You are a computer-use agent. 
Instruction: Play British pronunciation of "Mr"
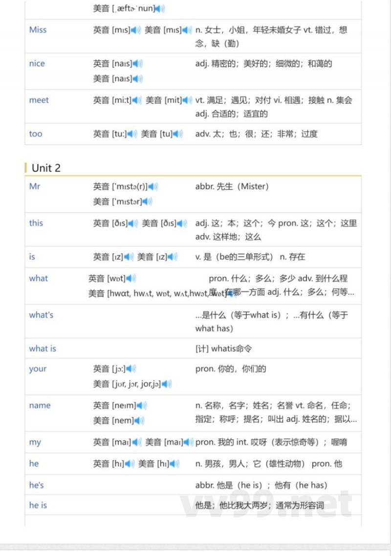153,186
